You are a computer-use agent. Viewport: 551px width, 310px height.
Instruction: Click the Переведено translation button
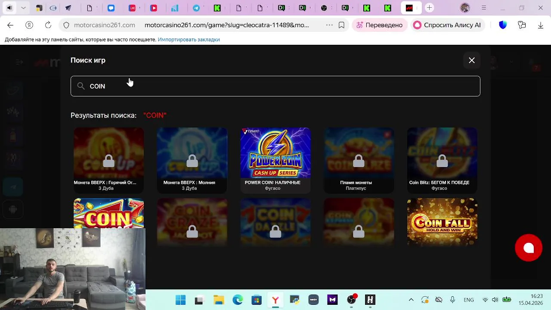(379, 25)
